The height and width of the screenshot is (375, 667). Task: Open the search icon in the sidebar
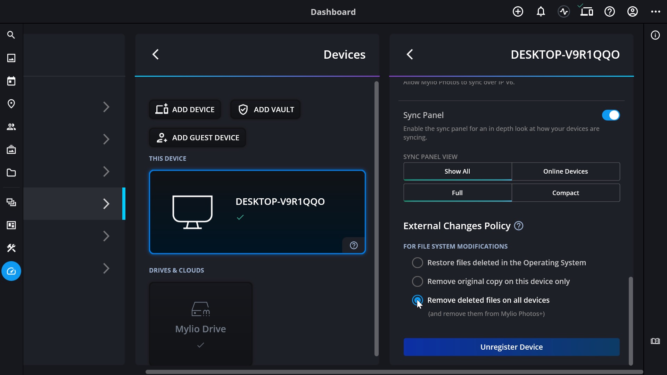click(x=11, y=35)
